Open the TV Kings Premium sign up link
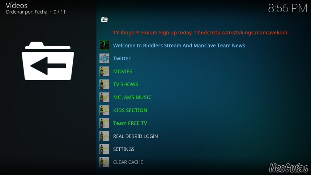This screenshot has width=311, height=175. pyautogui.click(x=203, y=33)
